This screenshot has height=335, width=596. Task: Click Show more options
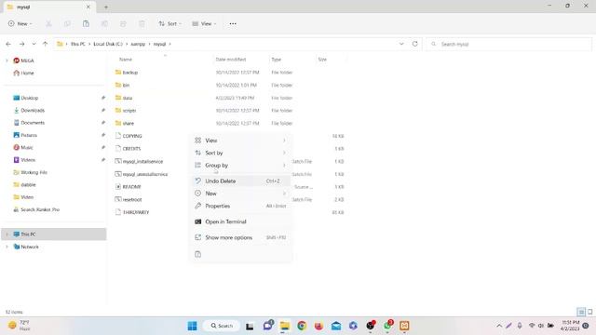click(x=240, y=237)
